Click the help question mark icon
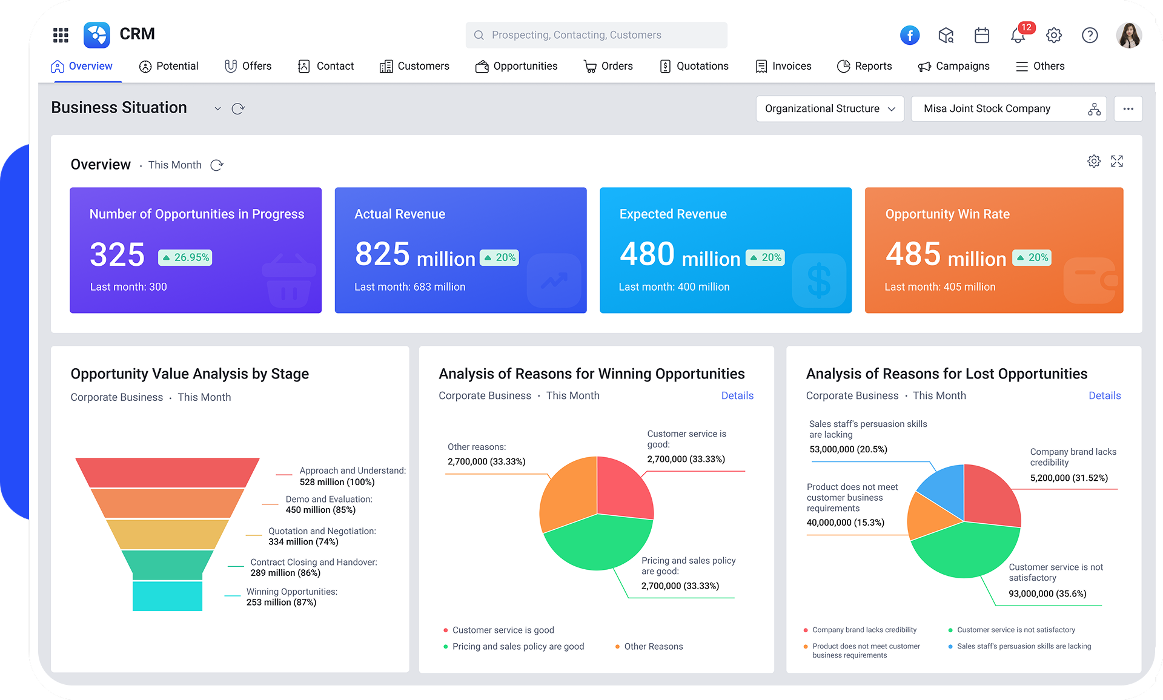This screenshot has width=1163, height=700. tap(1090, 35)
